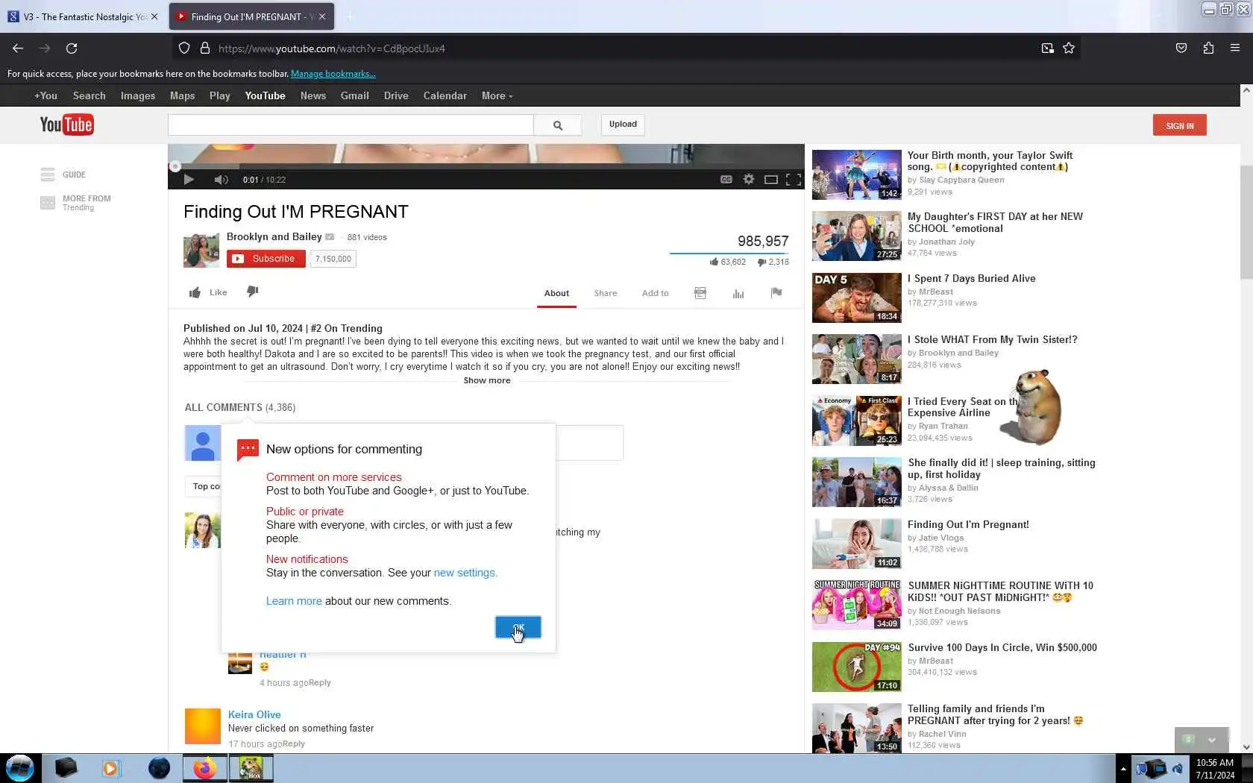Screen dimensions: 1253x783
Task: Open player settings gear
Action: (749, 180)
